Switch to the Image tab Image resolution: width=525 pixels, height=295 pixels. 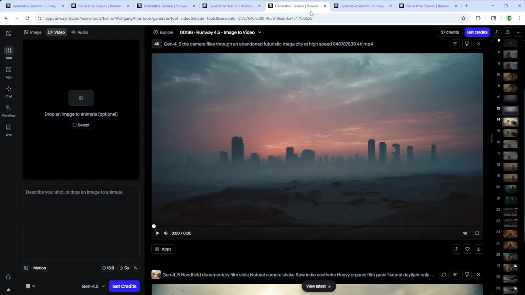pyautogui.click(x=33, y=32)
